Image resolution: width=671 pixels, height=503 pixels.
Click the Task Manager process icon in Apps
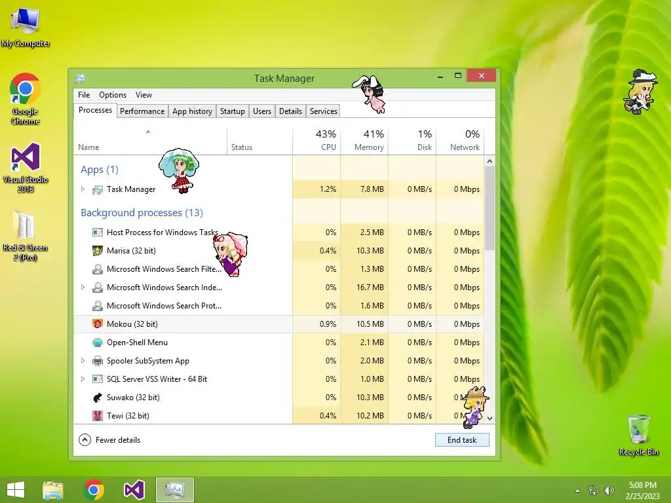click(98, 189)
